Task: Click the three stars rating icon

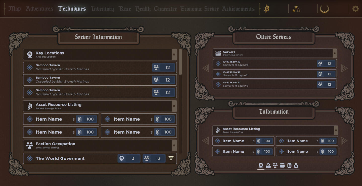Action: point(296,9)
